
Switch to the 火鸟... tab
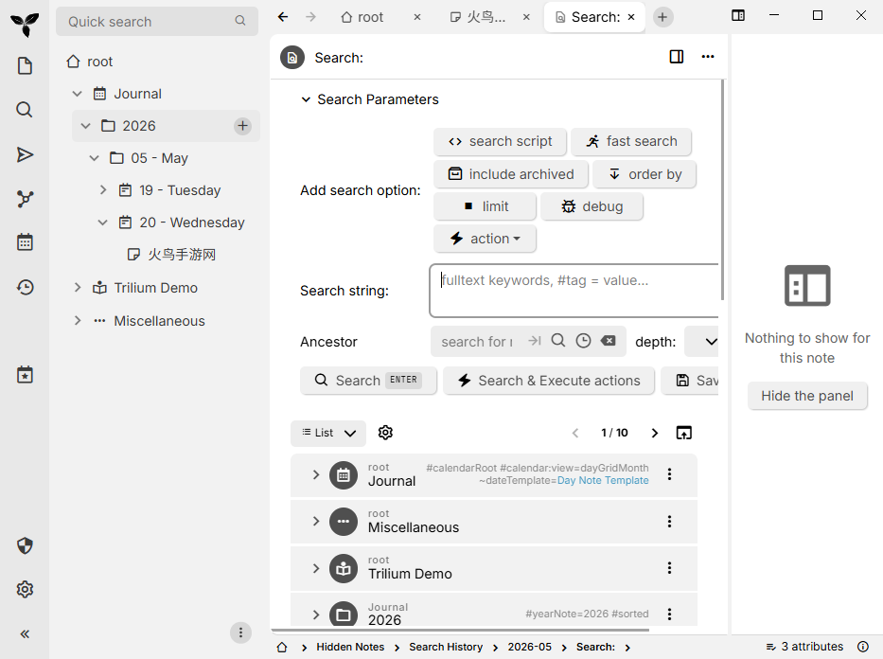479,17
